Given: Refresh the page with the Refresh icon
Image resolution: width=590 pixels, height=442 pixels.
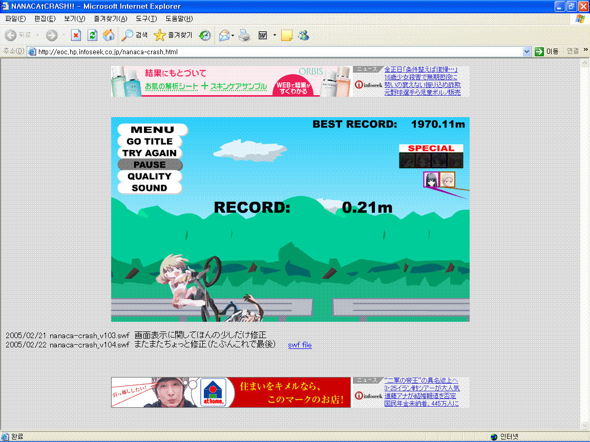Looking at the screenshot, I should pos(92,35).
